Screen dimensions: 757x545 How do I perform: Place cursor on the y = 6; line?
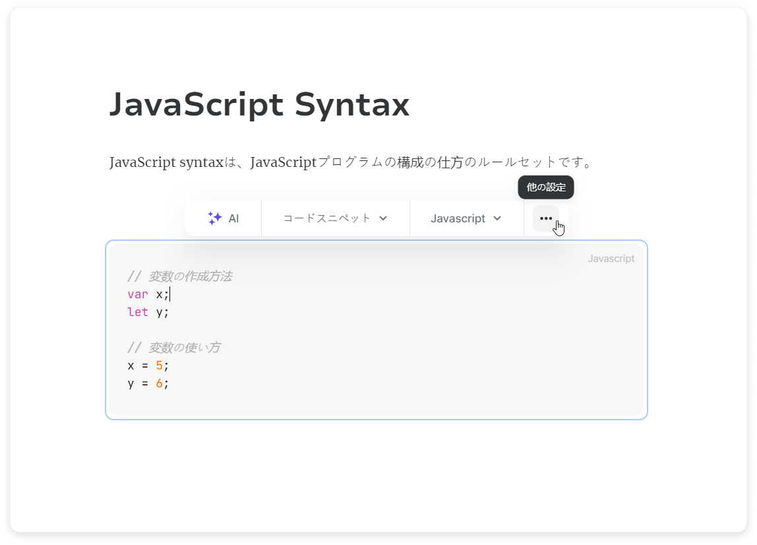pos(148,383)
